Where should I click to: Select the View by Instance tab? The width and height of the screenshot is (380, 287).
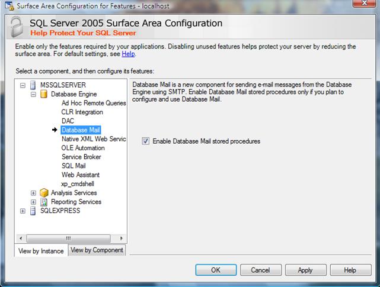click(x=41, y=251)
